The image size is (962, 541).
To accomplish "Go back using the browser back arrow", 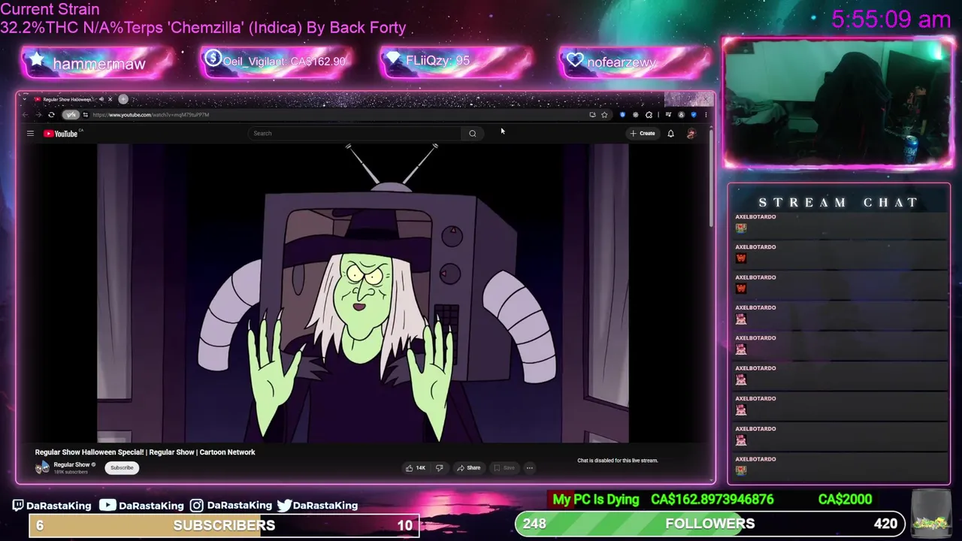I will pos(25,115).
